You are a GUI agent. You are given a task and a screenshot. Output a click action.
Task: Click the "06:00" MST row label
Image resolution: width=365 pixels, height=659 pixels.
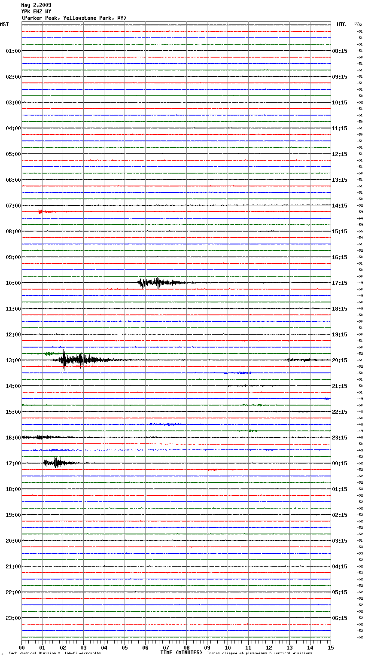point(13,180)
